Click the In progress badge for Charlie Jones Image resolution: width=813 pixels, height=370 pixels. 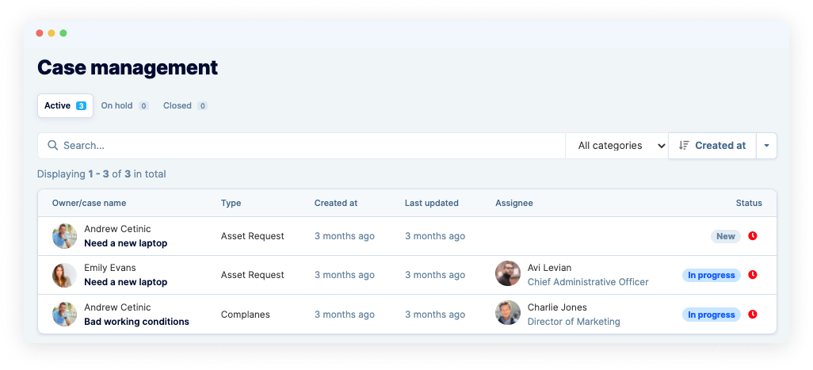pyautogui.click(x=711, y=315)
